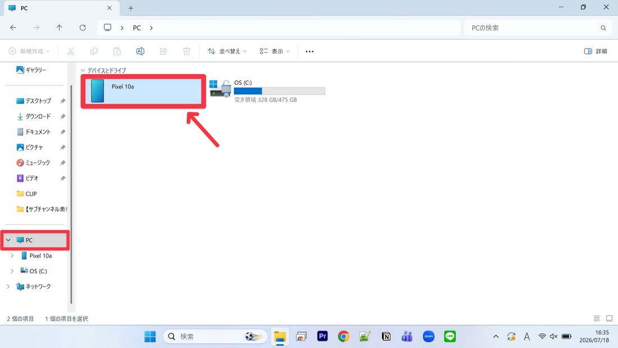Close the PC tab

coord(109,8)
